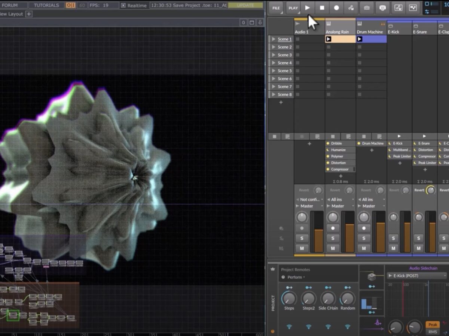The image size is (449, 336).
Task: Click the dice randomize modulator icon
Action: pyautogui.click(x=372, y=277)
